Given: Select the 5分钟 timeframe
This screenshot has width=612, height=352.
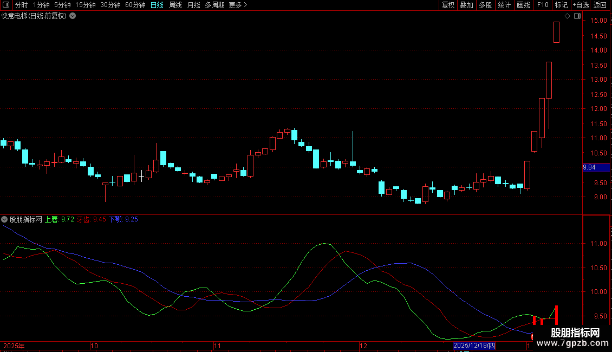Looking at the screenshot, I should (x=62, y=5).
